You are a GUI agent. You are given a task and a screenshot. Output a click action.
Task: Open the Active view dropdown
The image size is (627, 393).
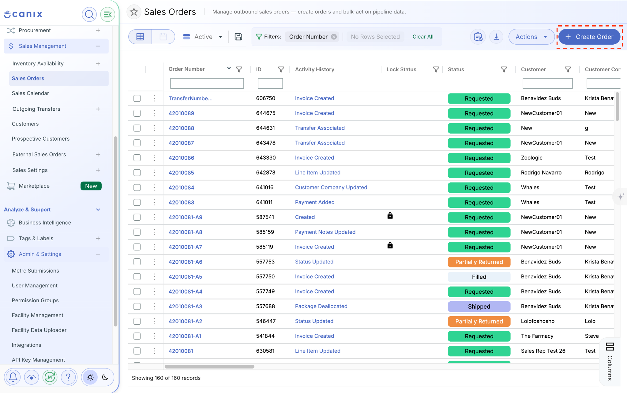pyautogui.click(x=203, y=37)
